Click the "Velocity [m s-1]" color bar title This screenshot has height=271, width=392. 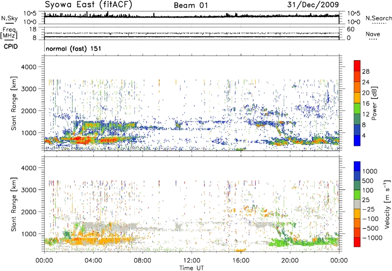point(387,204)
